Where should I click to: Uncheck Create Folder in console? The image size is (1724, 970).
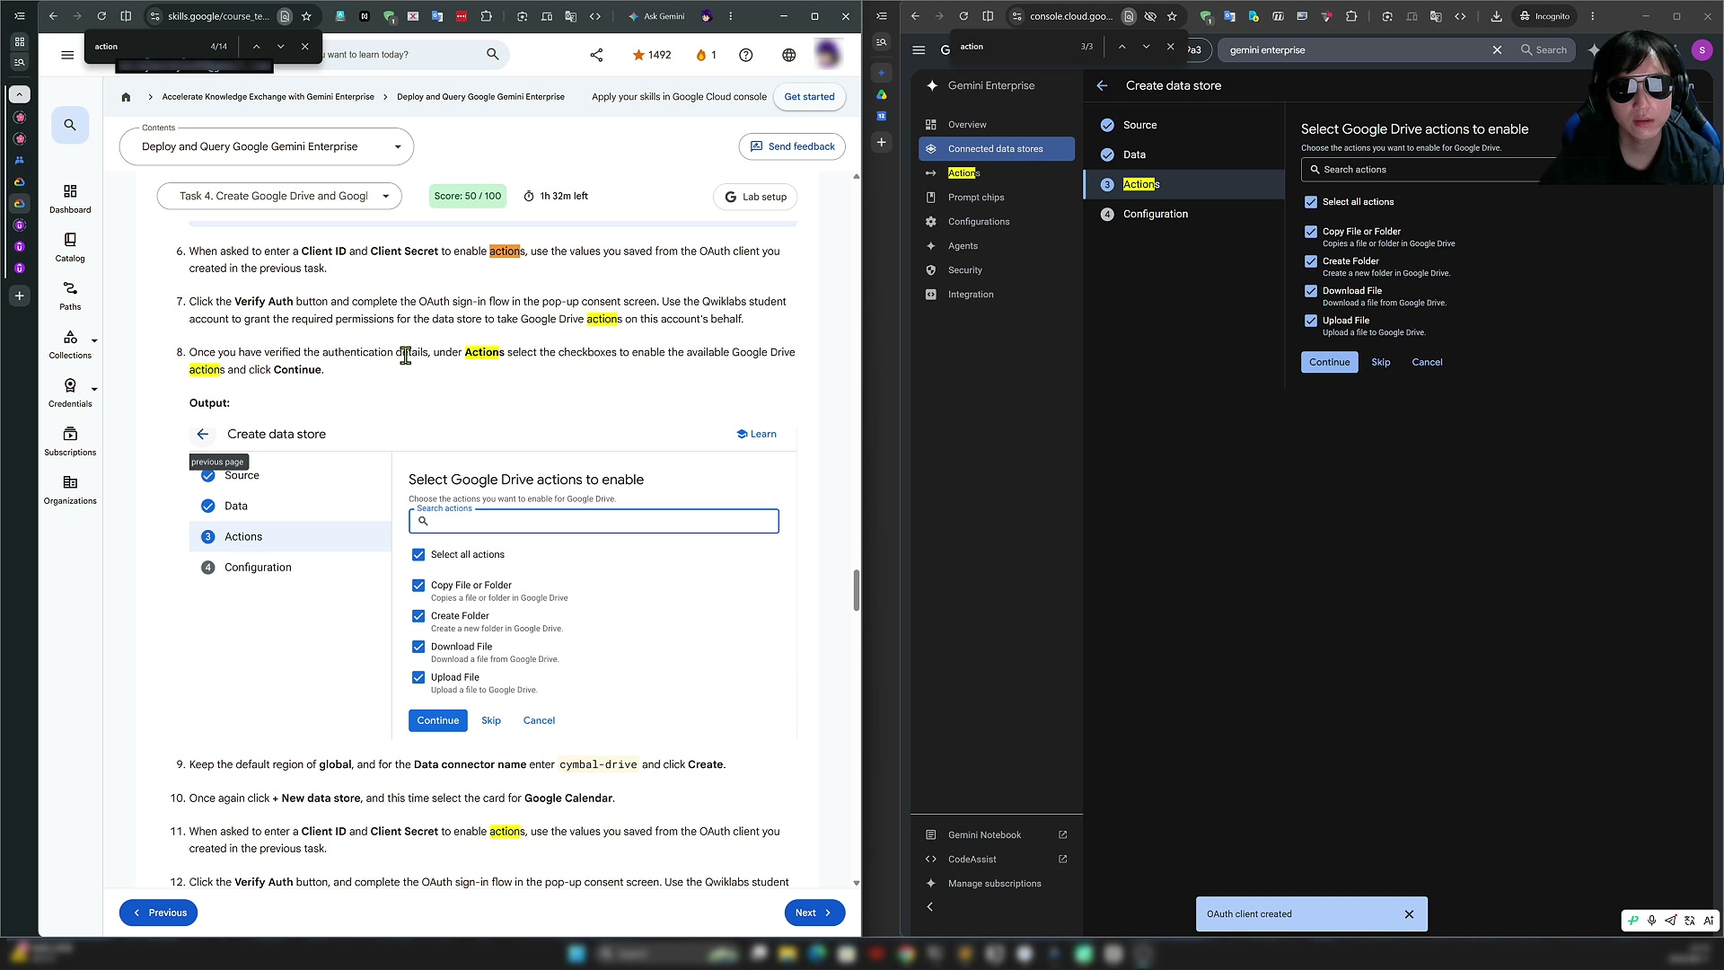pyautogui.click(x=1311, y=261)
